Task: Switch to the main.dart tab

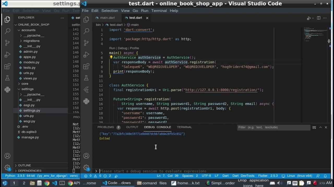Action: point(107,18)
